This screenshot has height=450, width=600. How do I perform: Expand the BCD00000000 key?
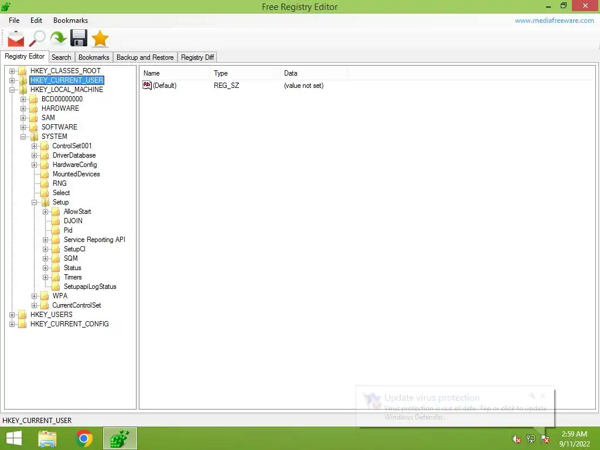23,99
